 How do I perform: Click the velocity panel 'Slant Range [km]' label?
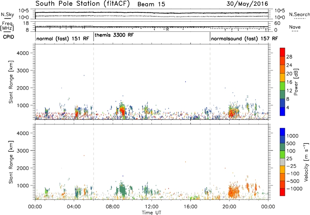coord(11,162)
